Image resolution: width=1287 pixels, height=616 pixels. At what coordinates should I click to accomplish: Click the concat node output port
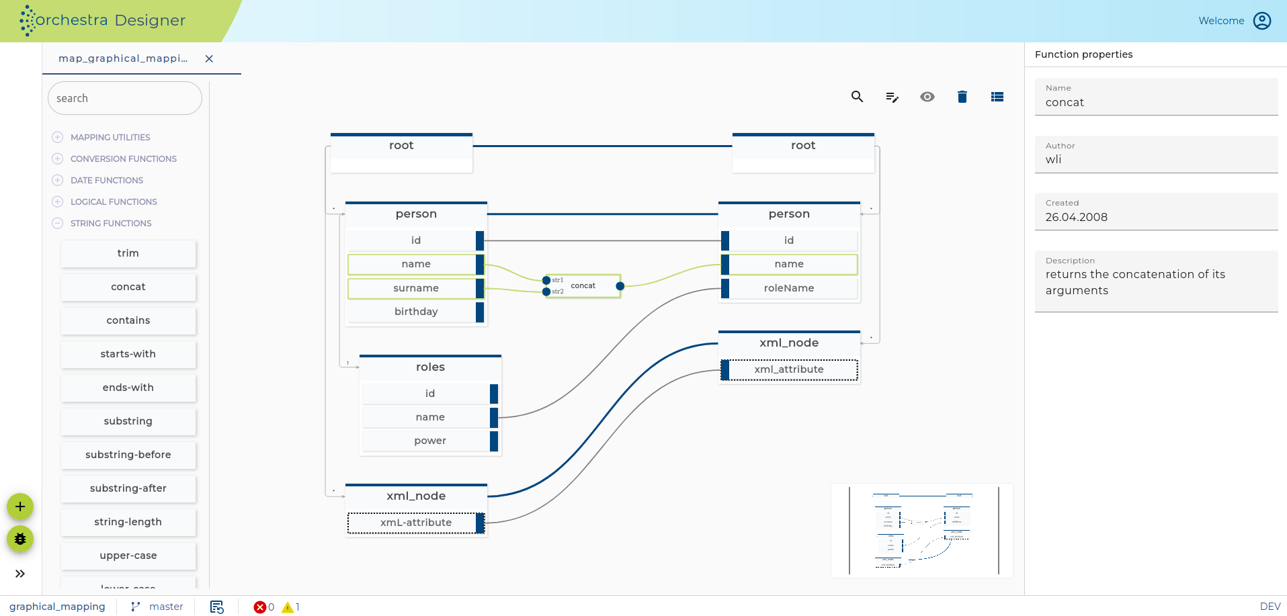[620, 286]
